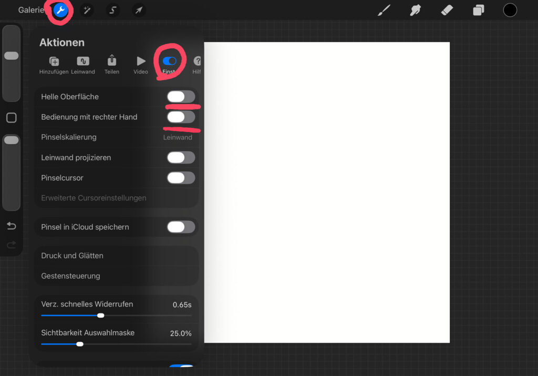
Task: Click the brush opacity sidebar slider handle
Action: [12, 140]
